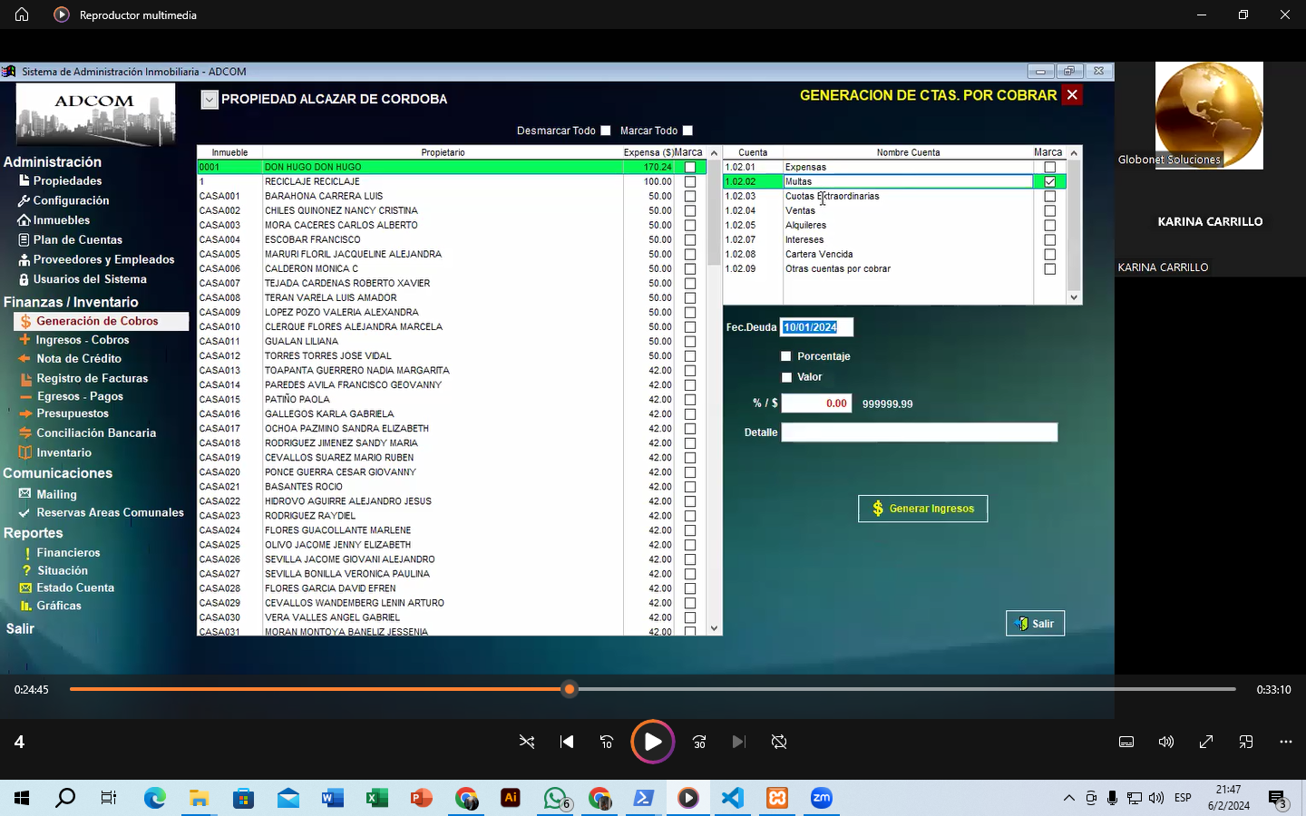This screenshot has height=816, width=1306.
Task: Open Ingresos - Cobros menu item
Action: point(83,340)
